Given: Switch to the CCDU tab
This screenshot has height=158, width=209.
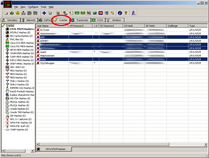Looking at the screenshot, I should pos(98,20).
